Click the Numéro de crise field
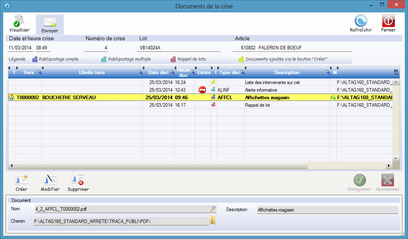Screen dimensions: 408x239 96,48
